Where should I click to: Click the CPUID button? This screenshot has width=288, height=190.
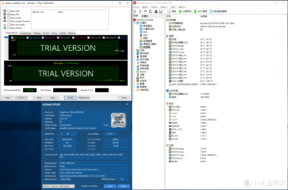click(x=70, y=98)
